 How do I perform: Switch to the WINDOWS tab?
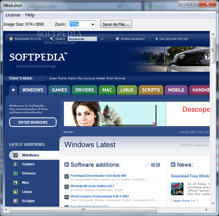click(33, 90)
